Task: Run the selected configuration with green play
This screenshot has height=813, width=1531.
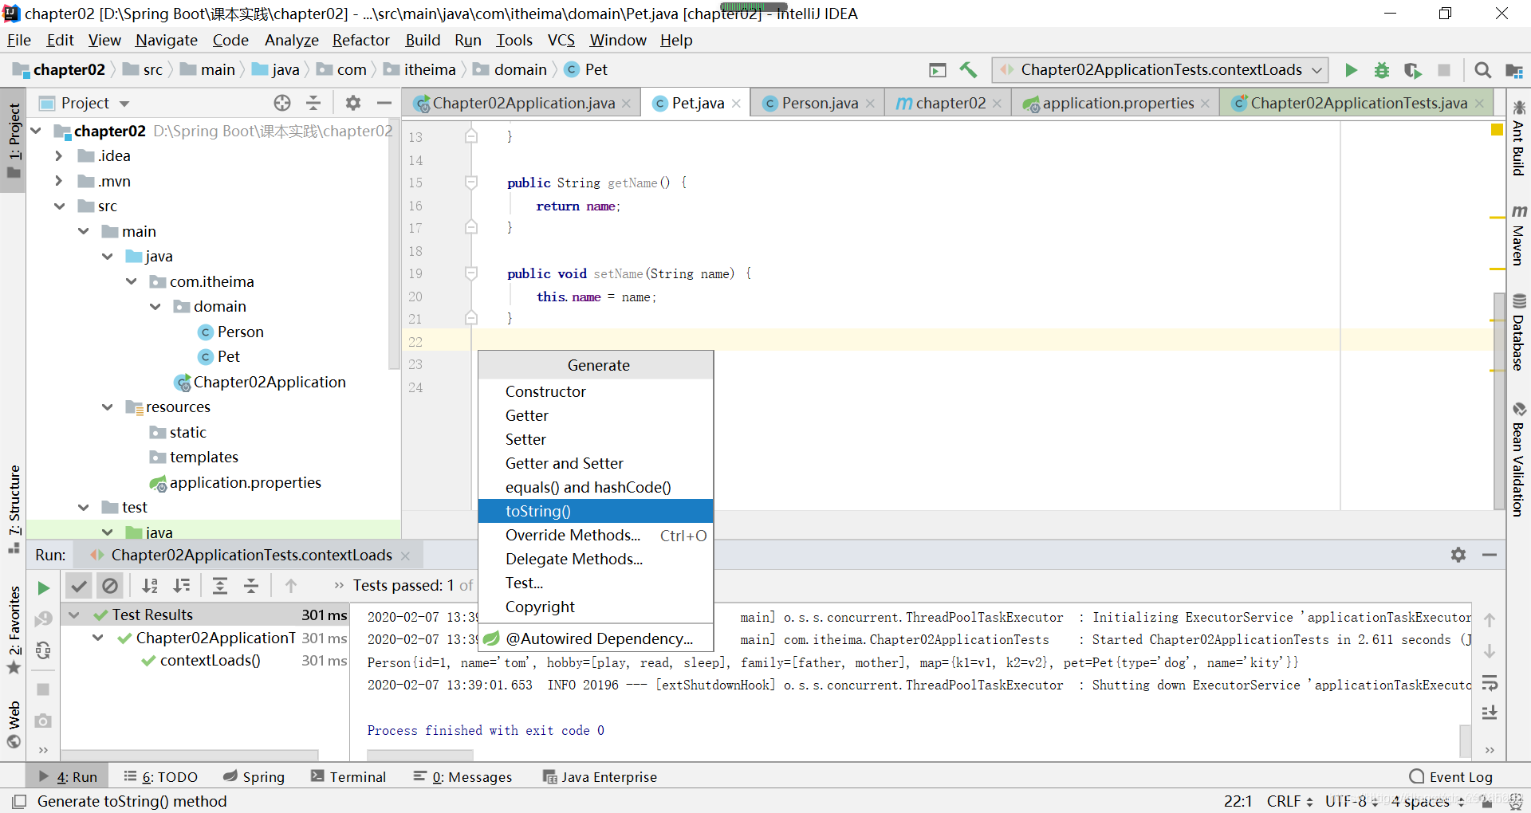Action: (x=1351, y=70)
